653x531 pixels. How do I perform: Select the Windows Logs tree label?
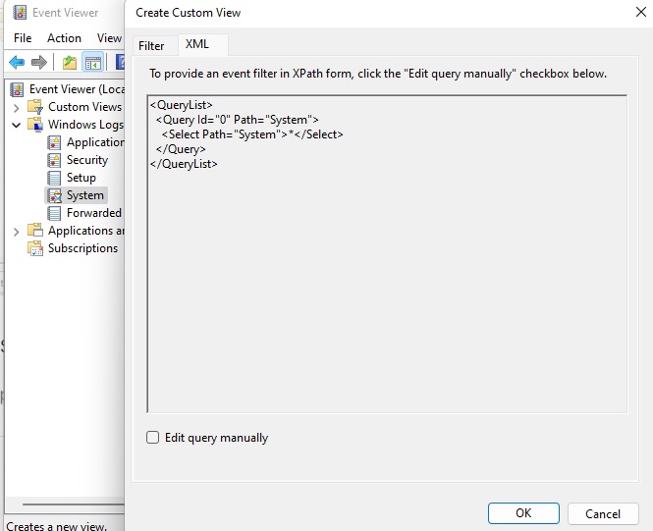(x=85, y=125)
